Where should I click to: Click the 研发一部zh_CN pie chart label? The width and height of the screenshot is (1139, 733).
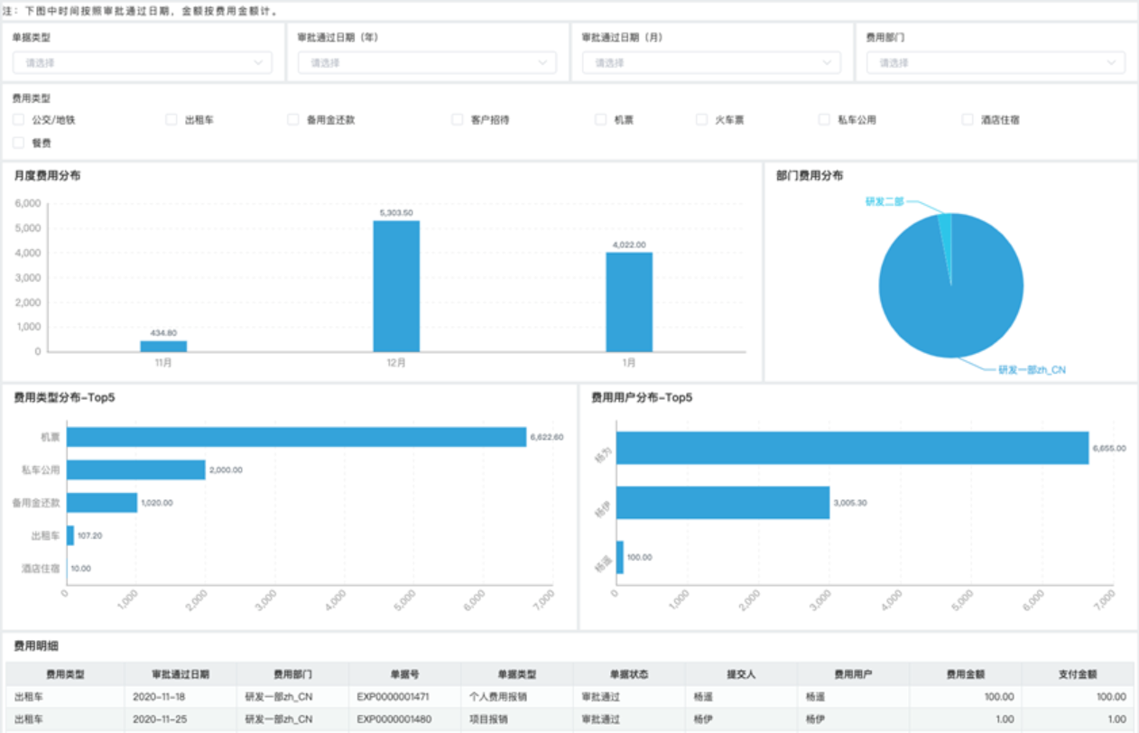(1033, 370)
